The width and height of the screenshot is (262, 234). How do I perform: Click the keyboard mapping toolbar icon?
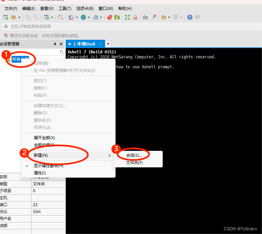point(145,17)
